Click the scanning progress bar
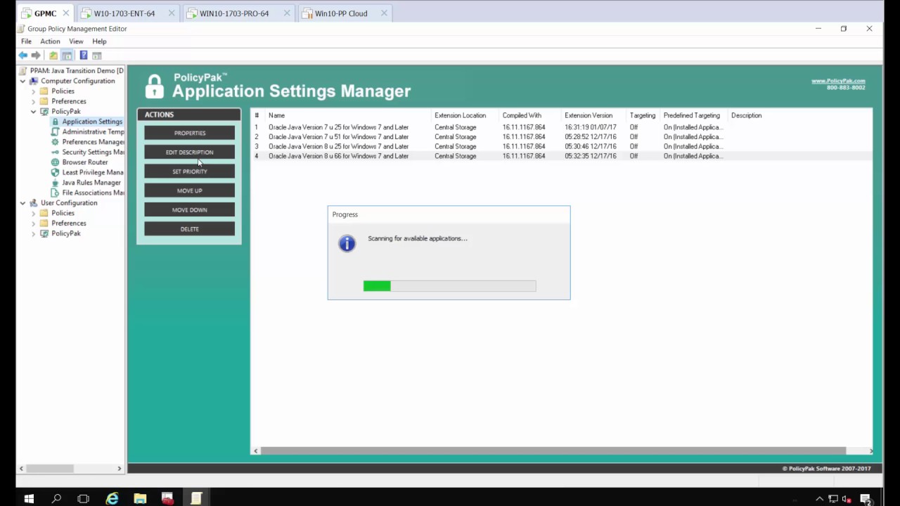The width and height of the screenshot is (900, 506). click(449, 286)
